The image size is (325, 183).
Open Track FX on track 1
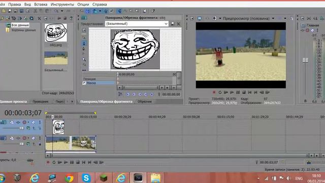click(x=18, y=122)
